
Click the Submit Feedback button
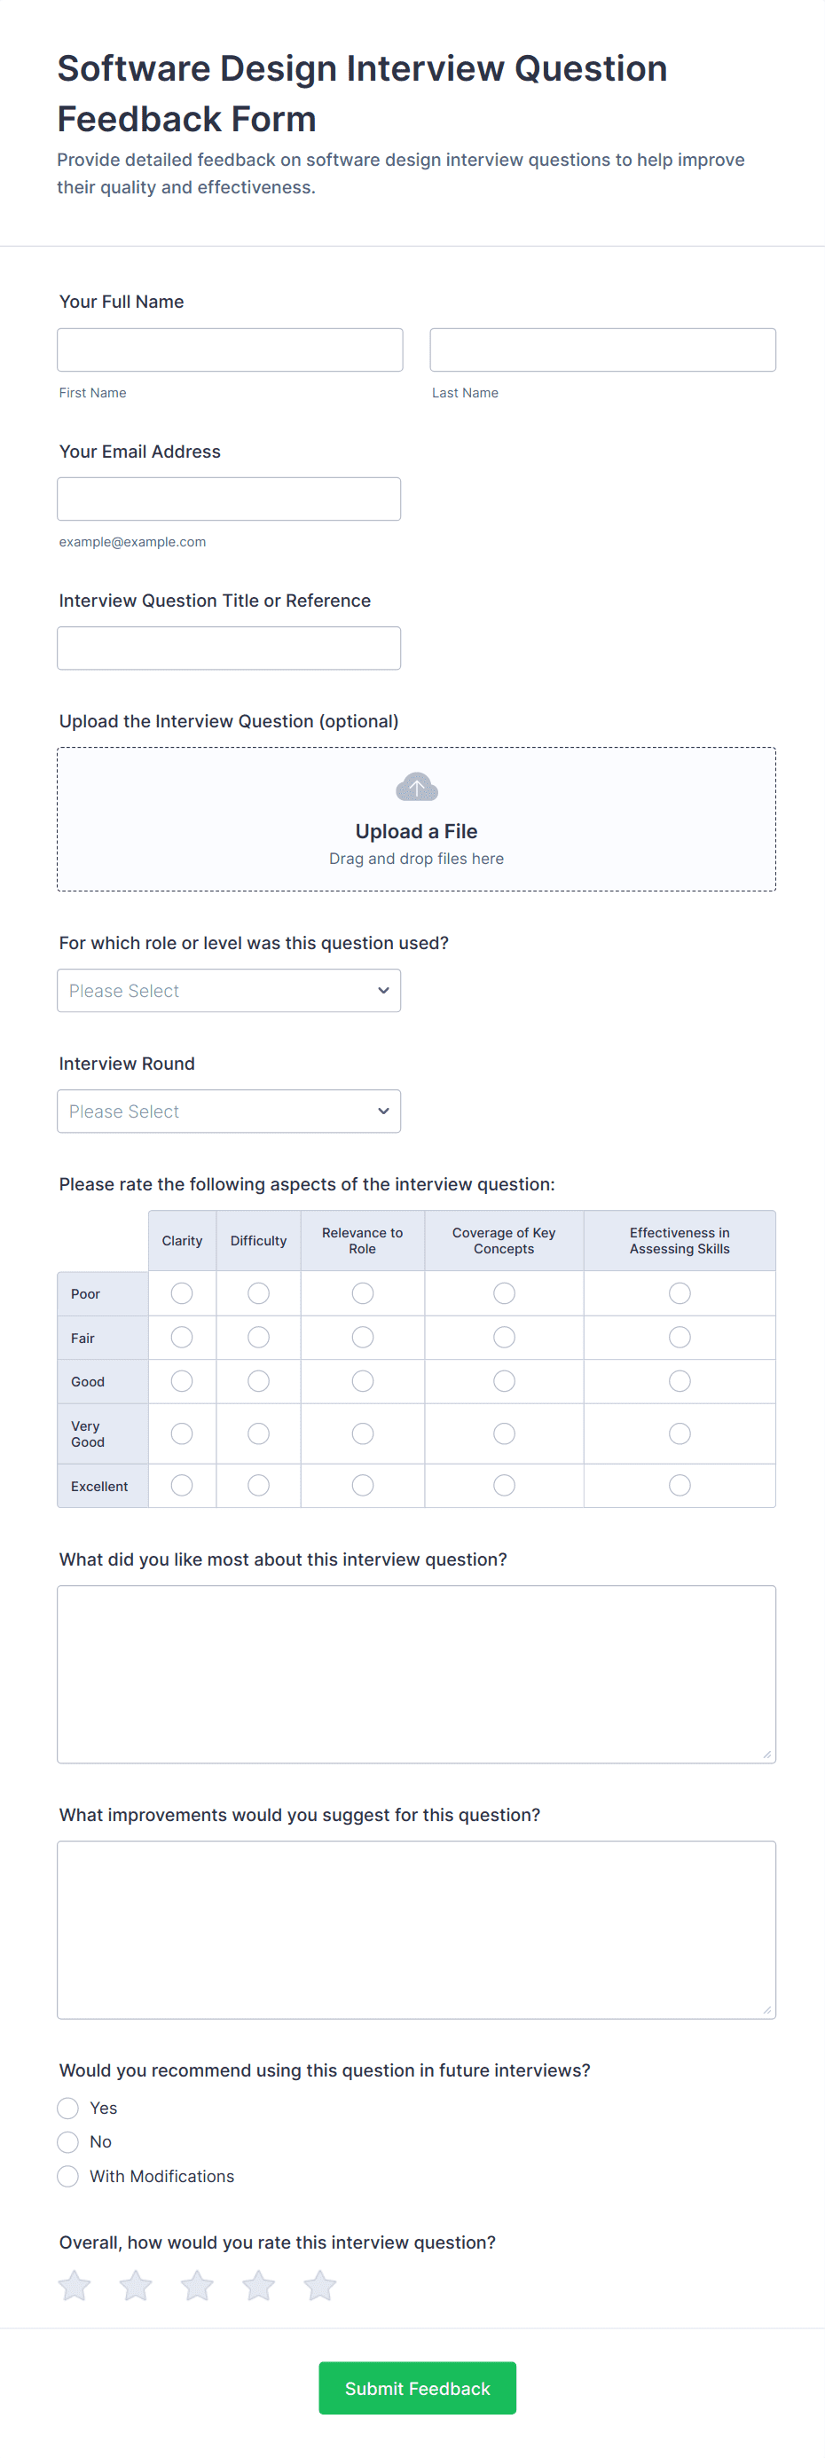click(417, 2387)
